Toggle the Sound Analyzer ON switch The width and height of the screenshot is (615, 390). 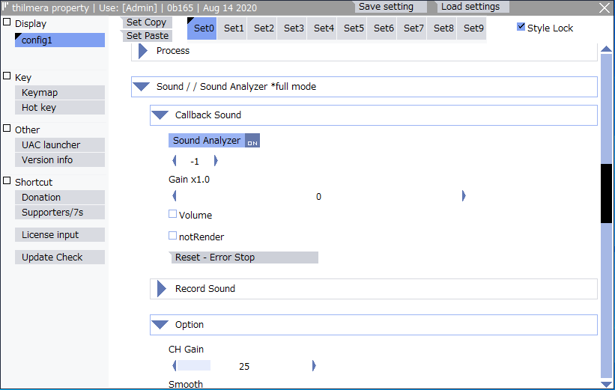[252, 141]
